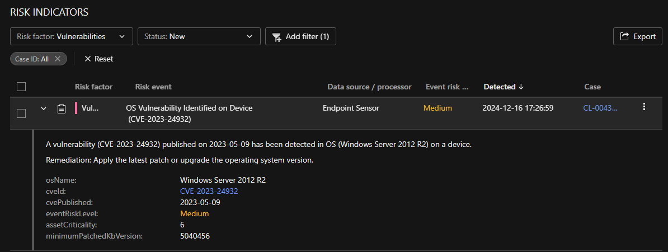Sort by the Risk factor column header
The image size is (668, 252).
pos(93,87)
